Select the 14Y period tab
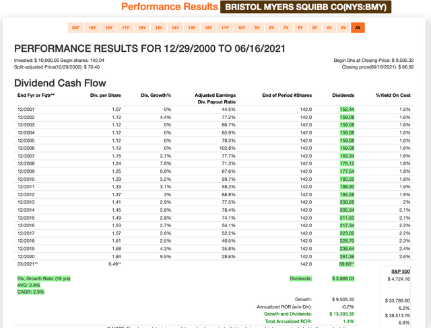Viewport: 431px width, 328px height. tap(175, 28)
